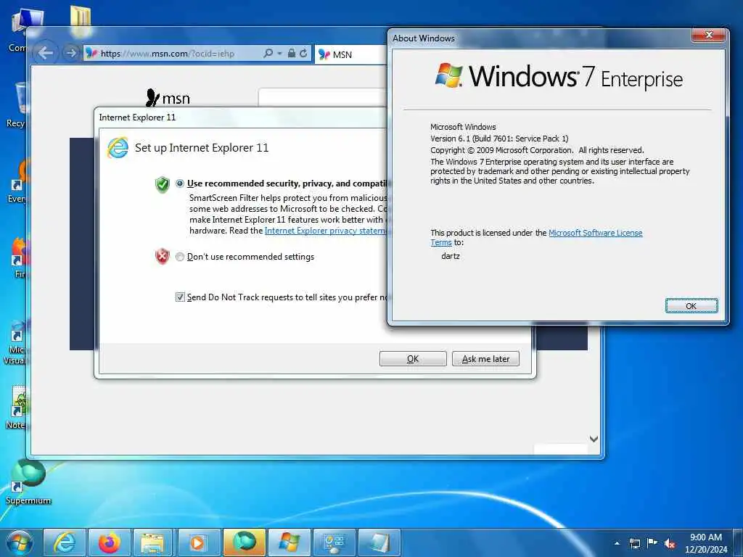Screen dimensions: 743x557
Task: Click the muted volume tray icon
Action: 670,544
